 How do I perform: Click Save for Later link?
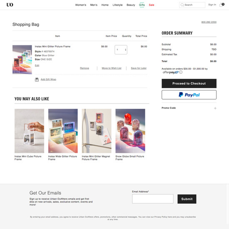(139, 68)
